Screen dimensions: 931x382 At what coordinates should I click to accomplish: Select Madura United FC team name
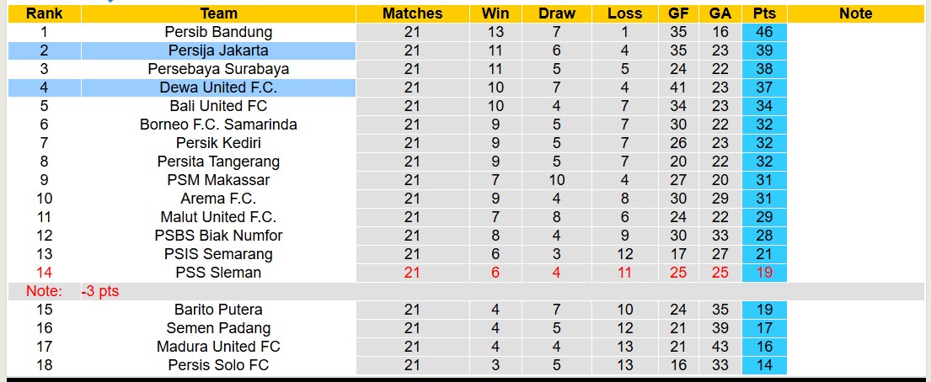(x=218, y=347)
